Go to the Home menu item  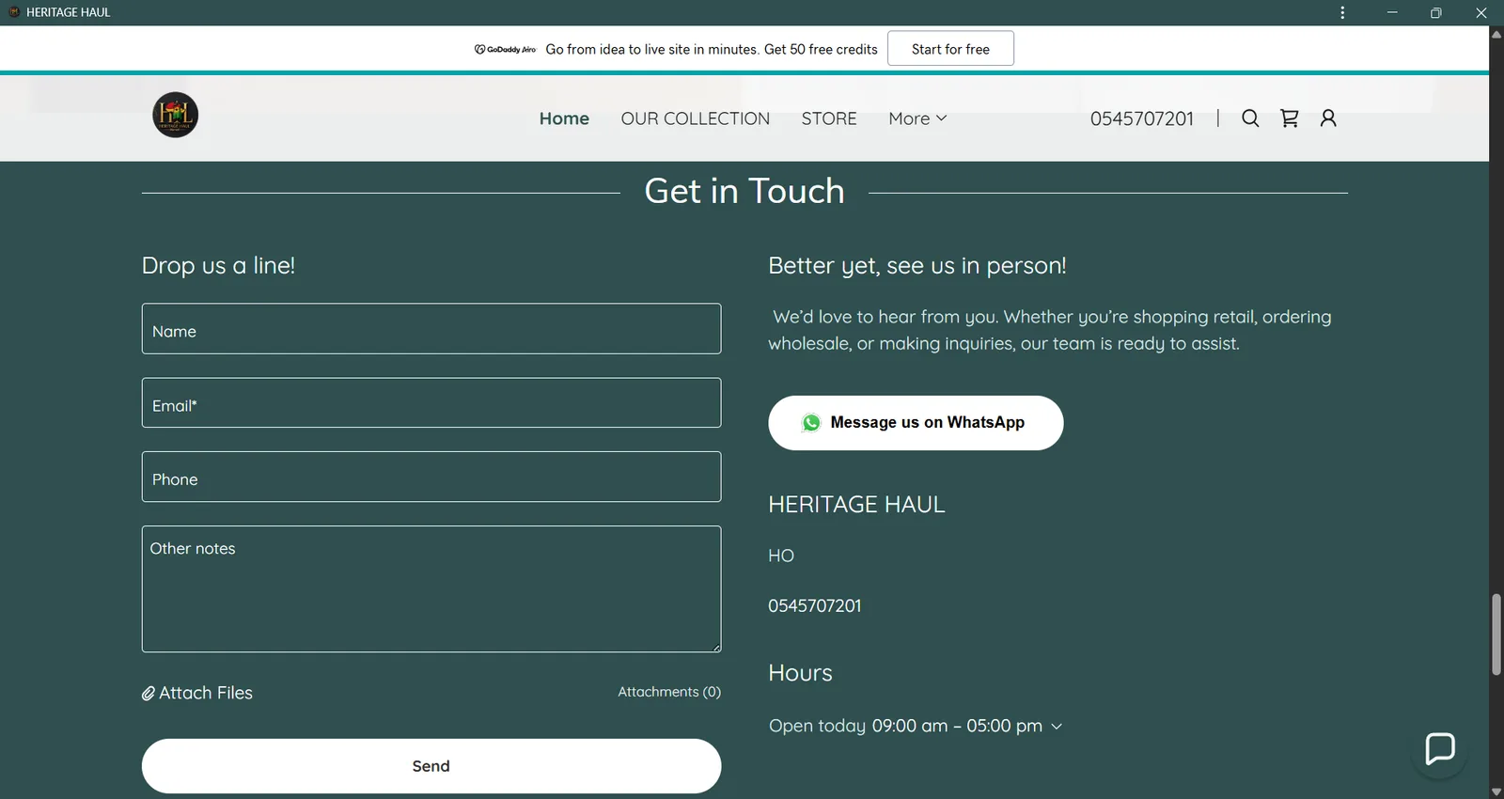564,118
